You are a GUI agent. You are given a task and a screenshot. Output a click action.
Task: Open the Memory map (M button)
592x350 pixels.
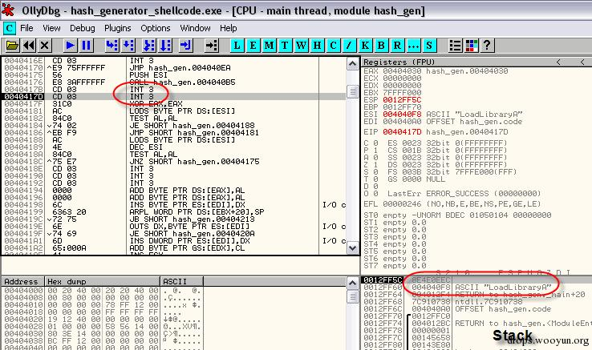[x=269, y=46]
